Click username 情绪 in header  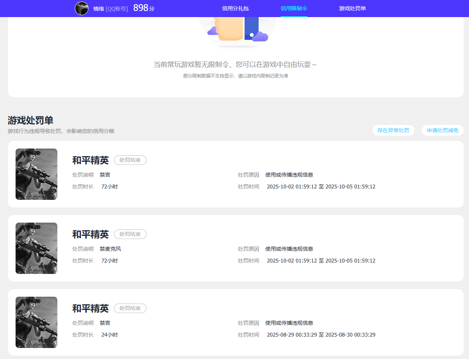tap(99, 8)
